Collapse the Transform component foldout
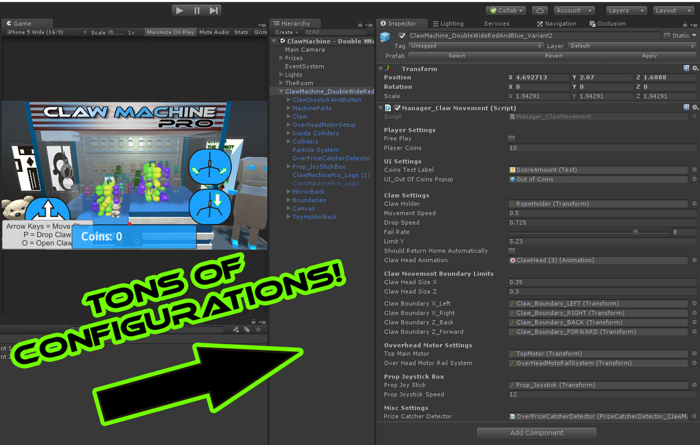Image resolution: width=700 pixels, height=445 pixels. [381, 69]
